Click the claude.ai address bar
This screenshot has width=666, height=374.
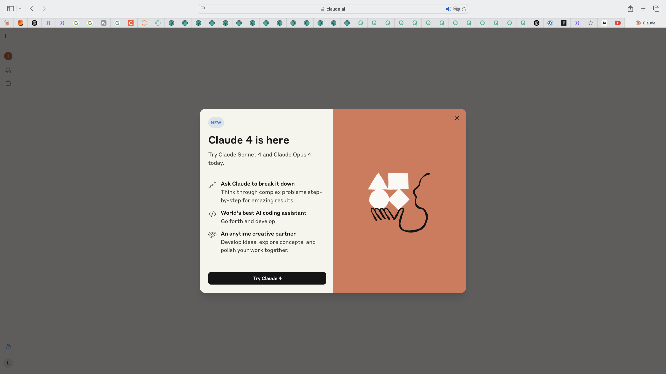(x=333, y=9)
